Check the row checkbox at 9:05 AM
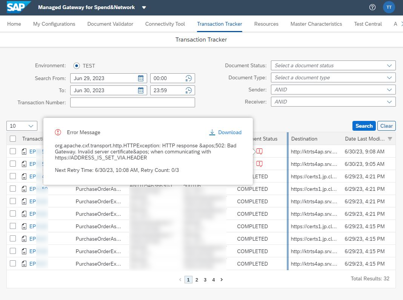Image resolution: width=403 pixels, height=300 pixels. tap(12, 164)
